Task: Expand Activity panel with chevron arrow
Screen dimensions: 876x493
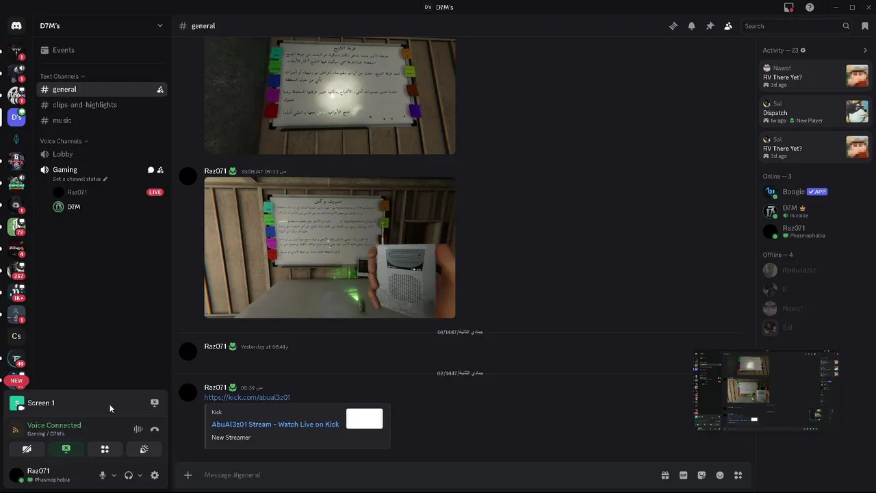Action: 865,50
